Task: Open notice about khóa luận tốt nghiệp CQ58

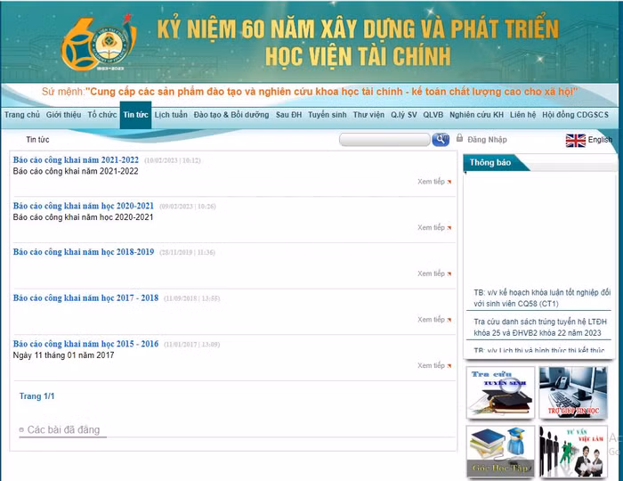Action: [542, 298]
